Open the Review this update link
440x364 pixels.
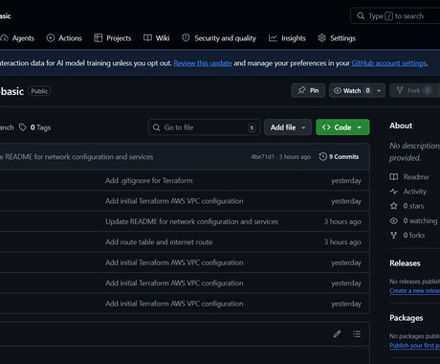click(203, 63)
